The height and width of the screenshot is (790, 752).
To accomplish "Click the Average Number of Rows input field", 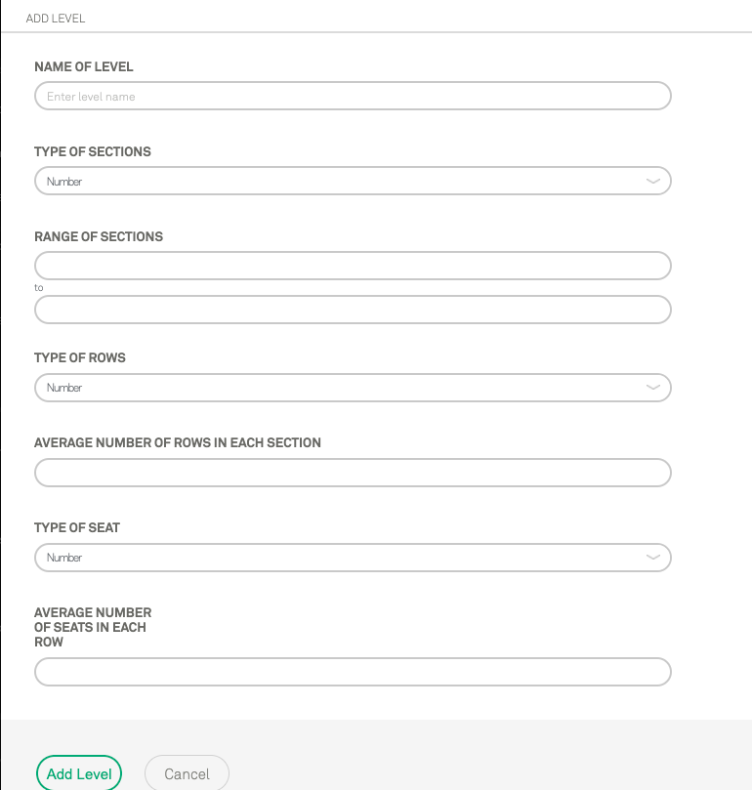I will pyautogui.click(x=352, y=473).
